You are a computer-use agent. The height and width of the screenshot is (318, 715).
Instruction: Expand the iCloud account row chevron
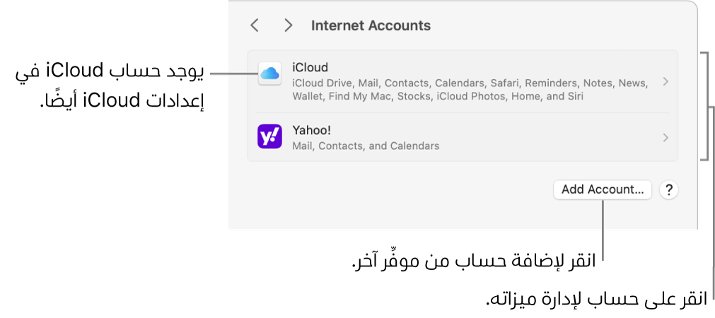[665, 82]
